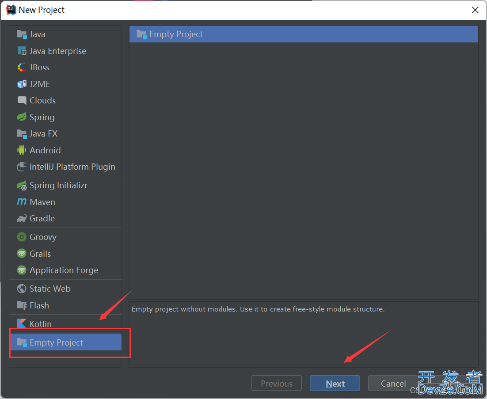The image size is (487, 399).
Task: Choose the Kotlin label
Action: 41,324
